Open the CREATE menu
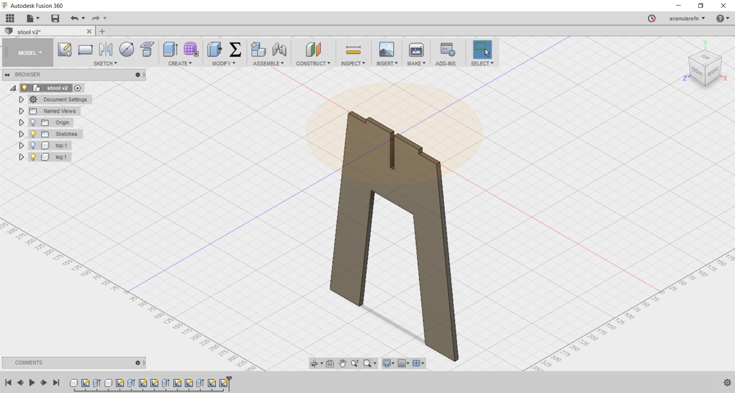 (x=180, y=64)
